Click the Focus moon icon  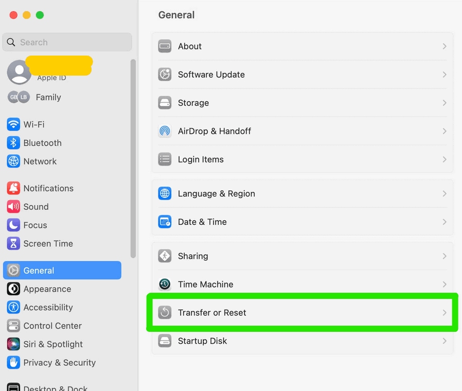12,225
